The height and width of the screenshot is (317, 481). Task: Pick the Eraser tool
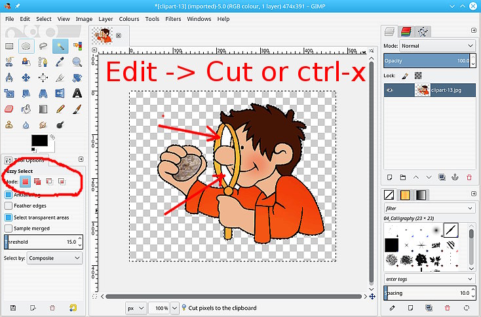(9, 109)
